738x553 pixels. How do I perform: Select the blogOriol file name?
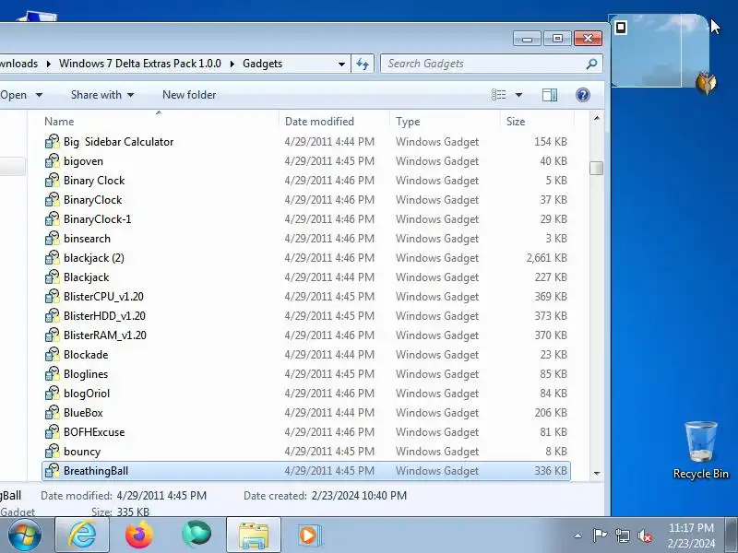click(87, 394)
